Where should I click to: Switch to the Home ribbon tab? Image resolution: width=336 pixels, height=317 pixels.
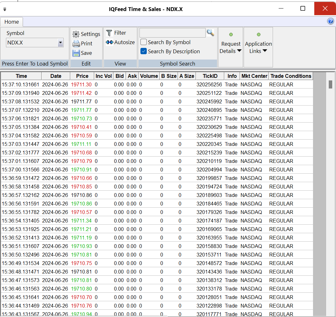tap(12, 22)
